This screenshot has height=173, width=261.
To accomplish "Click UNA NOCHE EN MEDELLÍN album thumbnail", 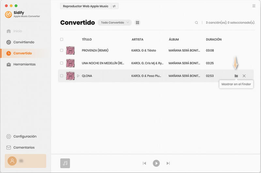I will click(x=70, y=63).
